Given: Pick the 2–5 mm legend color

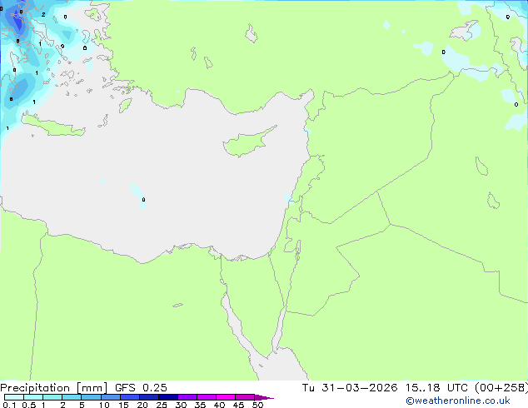Looking at the screenshot, I should click(x=72, y=397).
